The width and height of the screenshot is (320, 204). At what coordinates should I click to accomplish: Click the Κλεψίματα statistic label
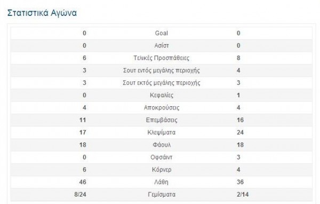[x=162, y=132]
